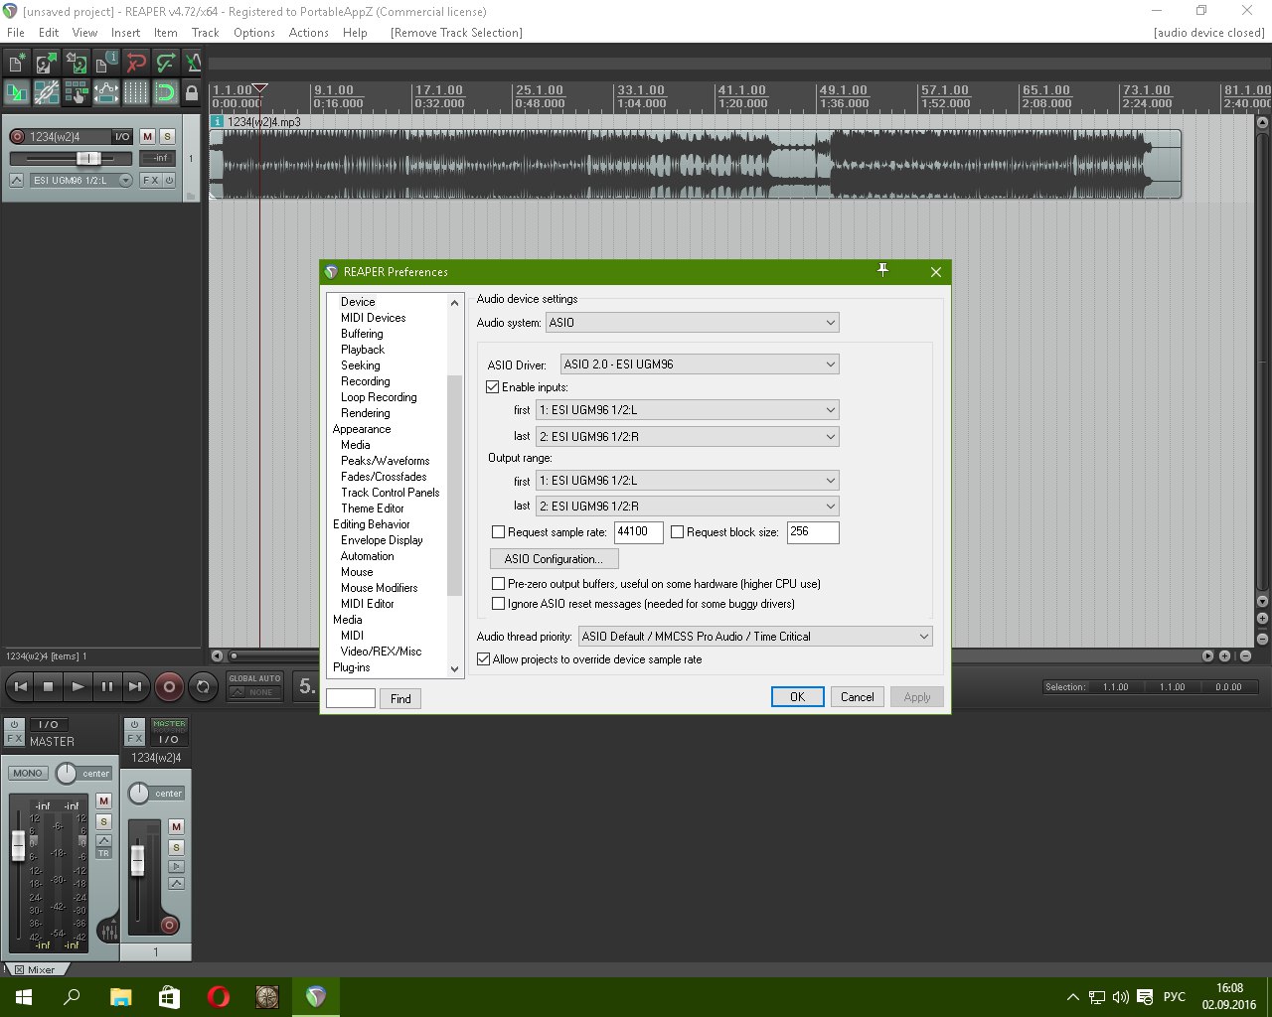
Task: Click the Open Project toolbar icon
Action: pos(46,64)
